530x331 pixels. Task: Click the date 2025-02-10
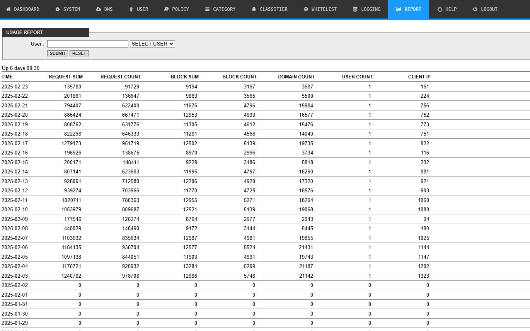(15, 210)
